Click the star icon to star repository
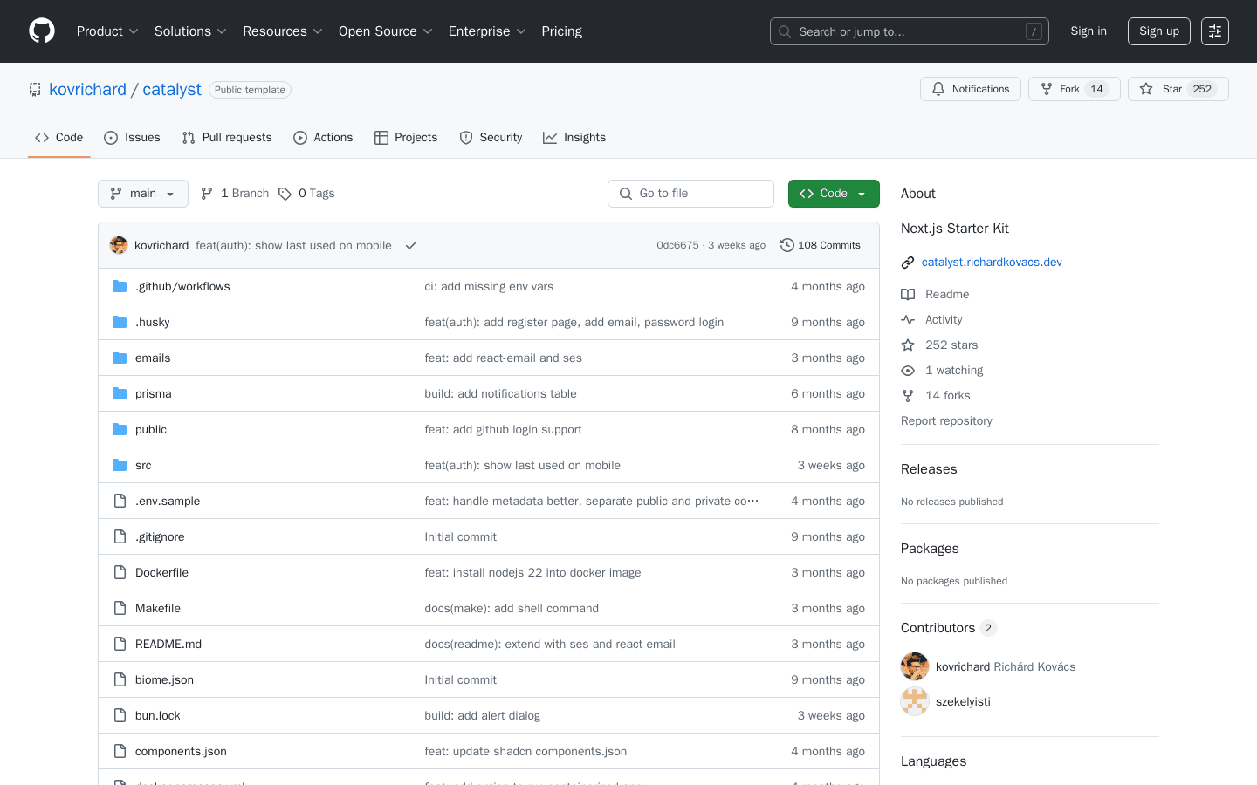The image size is (1257, 785). point(1146,89)
